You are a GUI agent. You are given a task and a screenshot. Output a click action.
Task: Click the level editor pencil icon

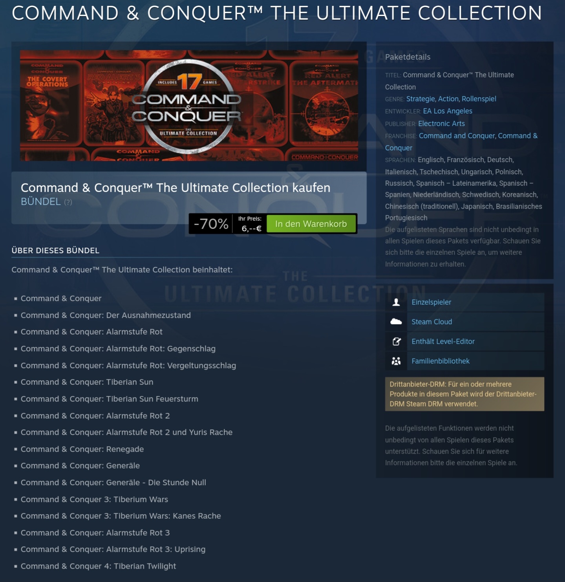(x=396, y=341)
